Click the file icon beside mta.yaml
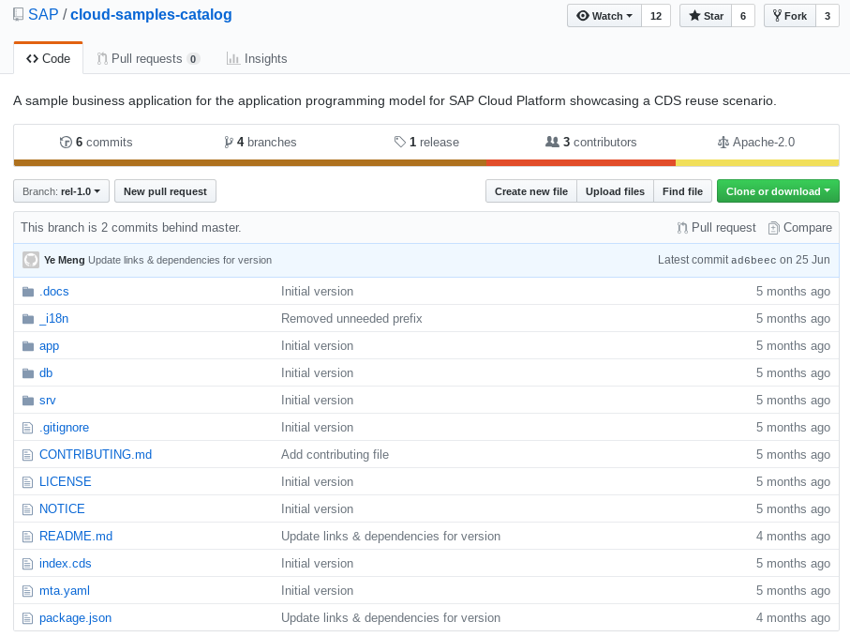The image size is (850, 637). tap(28, 591)
